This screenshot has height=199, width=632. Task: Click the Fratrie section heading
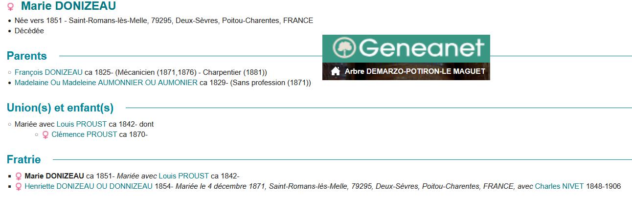click(24, 159)
